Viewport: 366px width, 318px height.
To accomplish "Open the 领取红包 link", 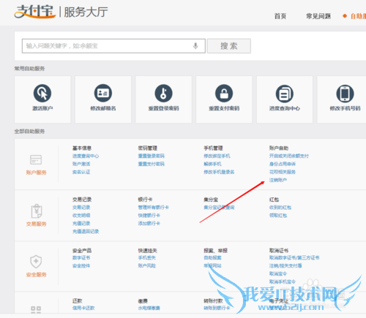I will click(278, 216).
